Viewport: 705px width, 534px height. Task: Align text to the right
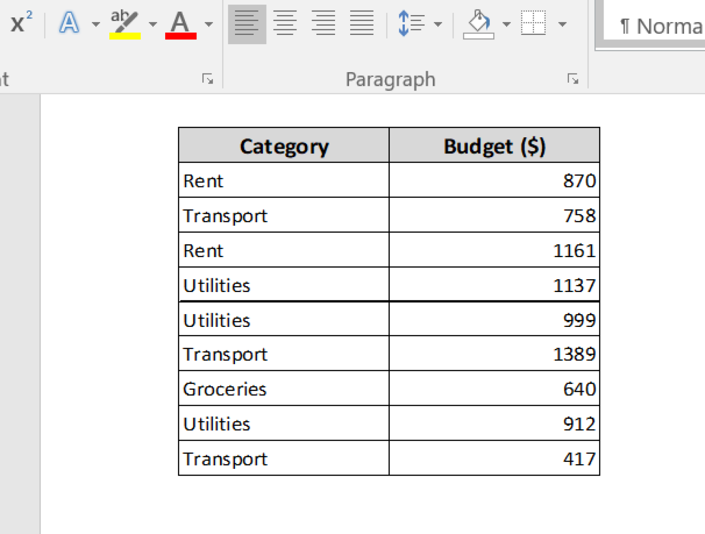(x=323, y=23)
